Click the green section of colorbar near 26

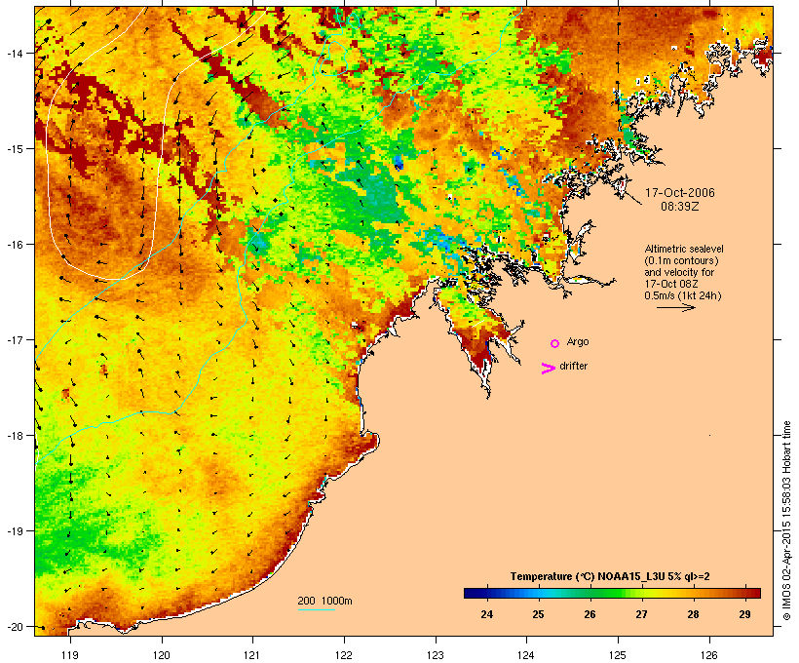(590, 593)
